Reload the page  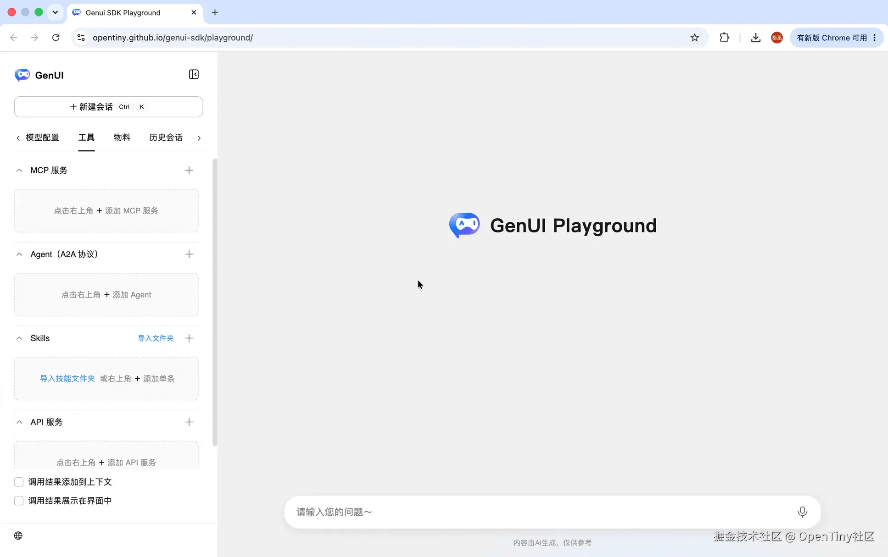click(x=56, y=38)
